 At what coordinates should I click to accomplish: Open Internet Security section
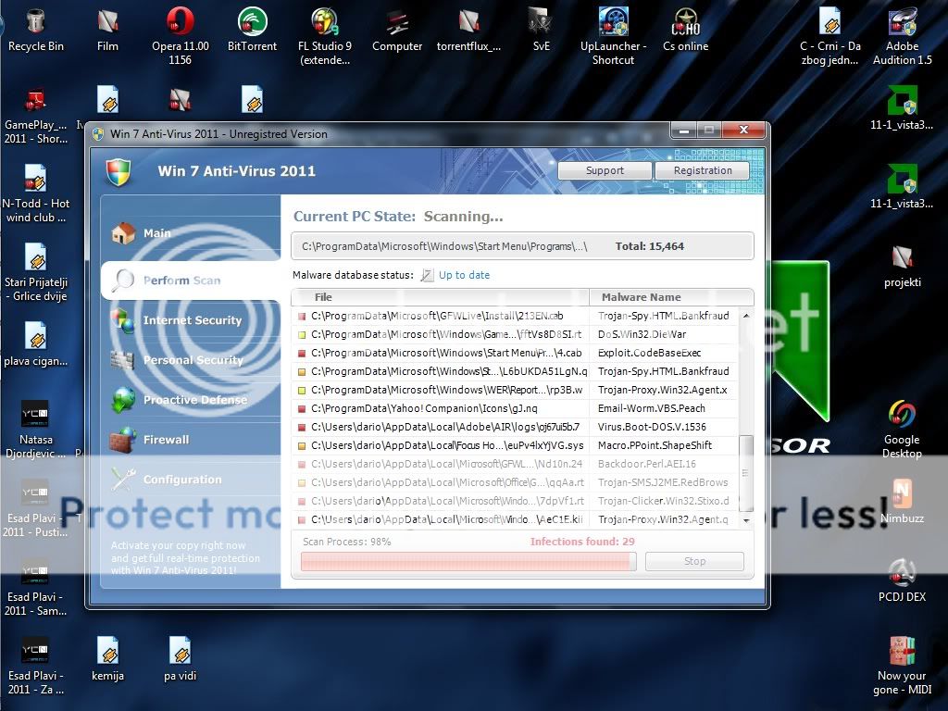coord(191,319)
